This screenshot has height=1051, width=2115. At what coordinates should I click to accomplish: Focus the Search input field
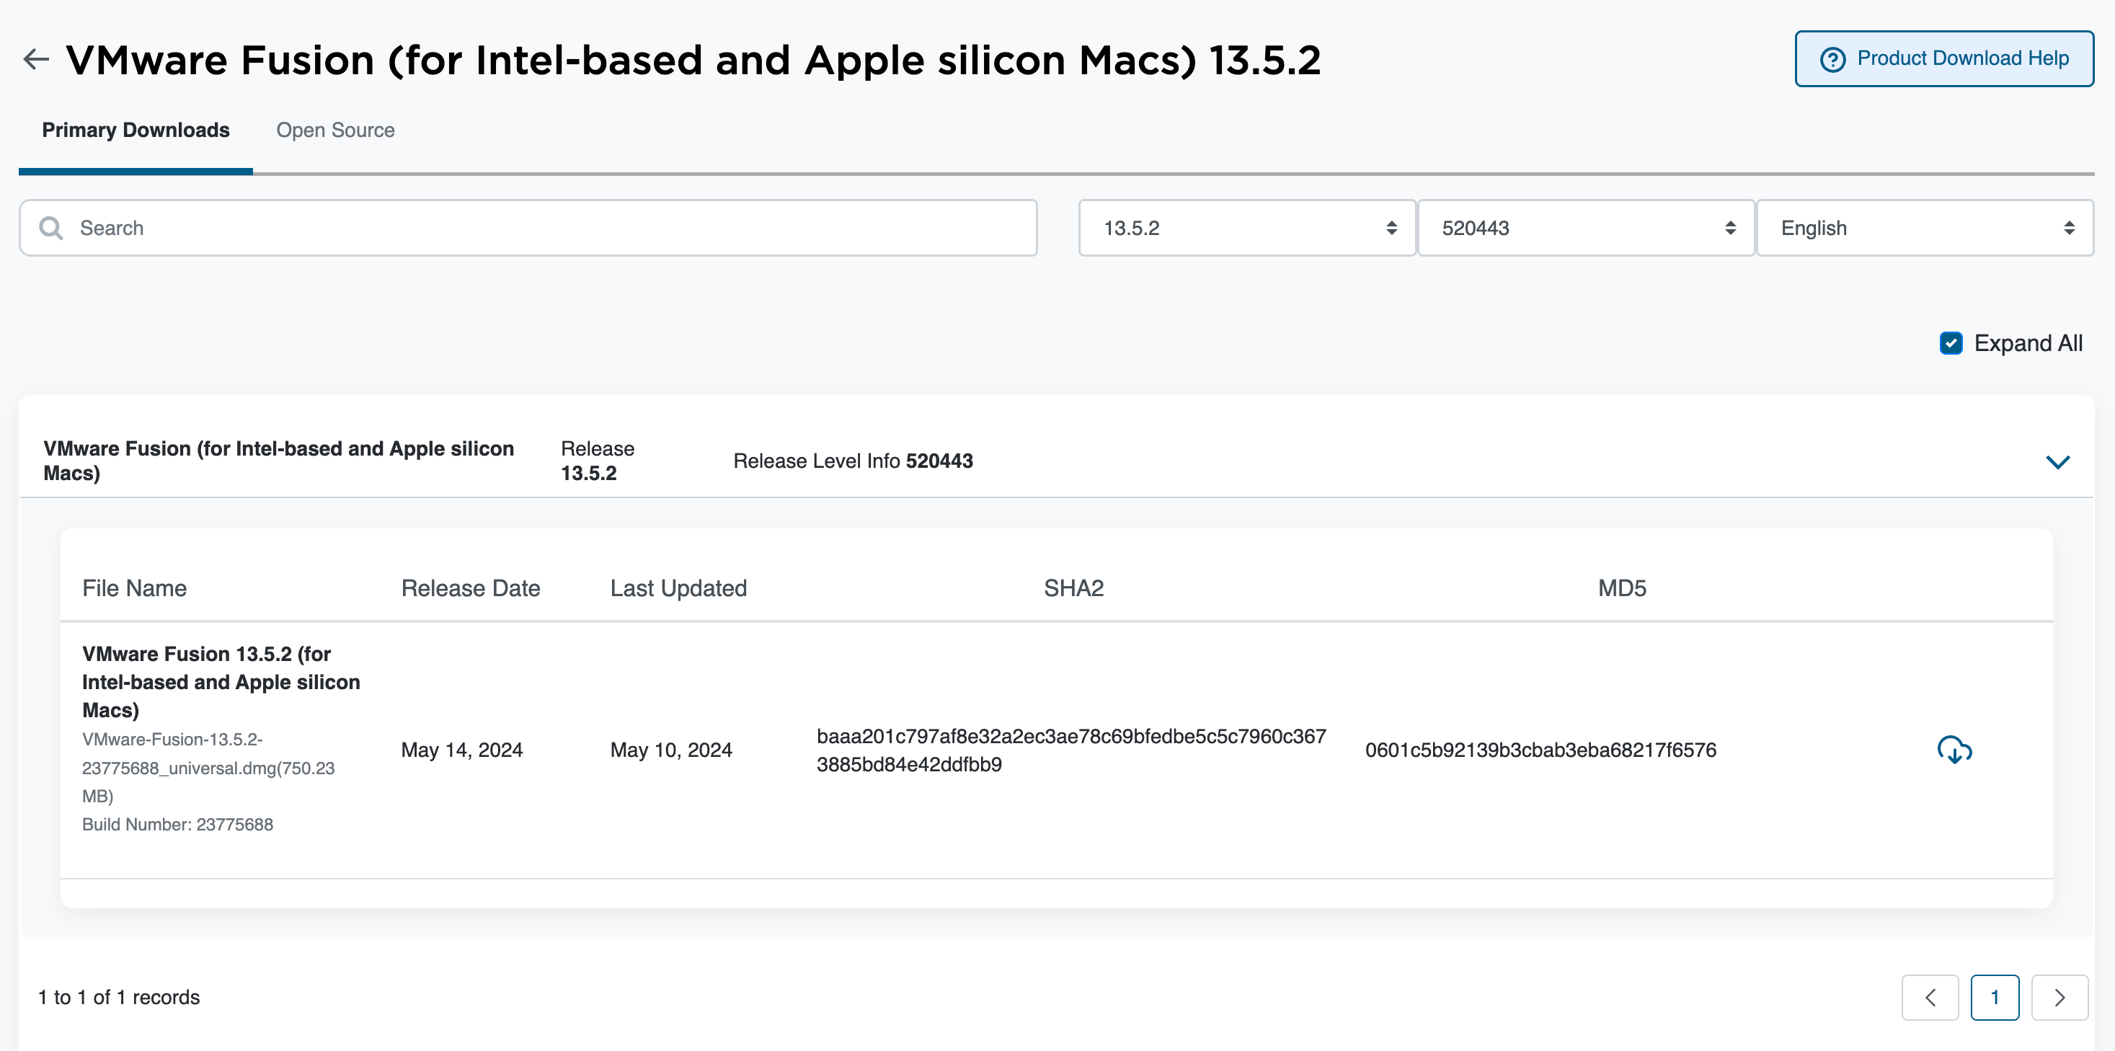528,229
